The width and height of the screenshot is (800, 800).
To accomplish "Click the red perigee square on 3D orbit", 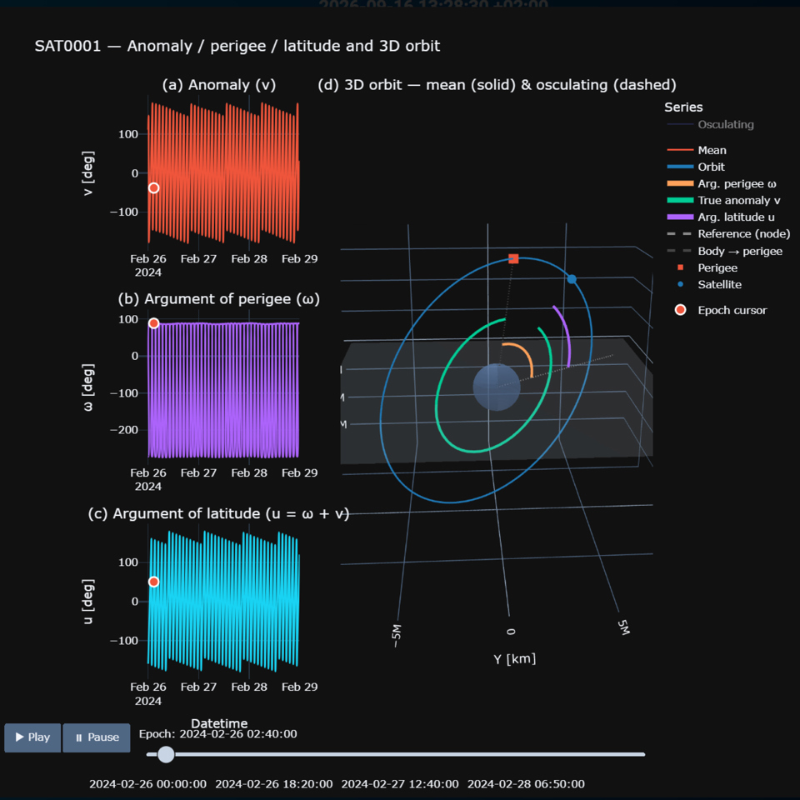I will [x=514, y=258].
